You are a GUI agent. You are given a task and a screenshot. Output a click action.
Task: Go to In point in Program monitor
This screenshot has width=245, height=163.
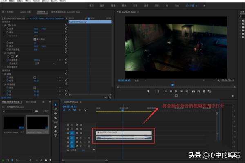click(x=165, y=91)
